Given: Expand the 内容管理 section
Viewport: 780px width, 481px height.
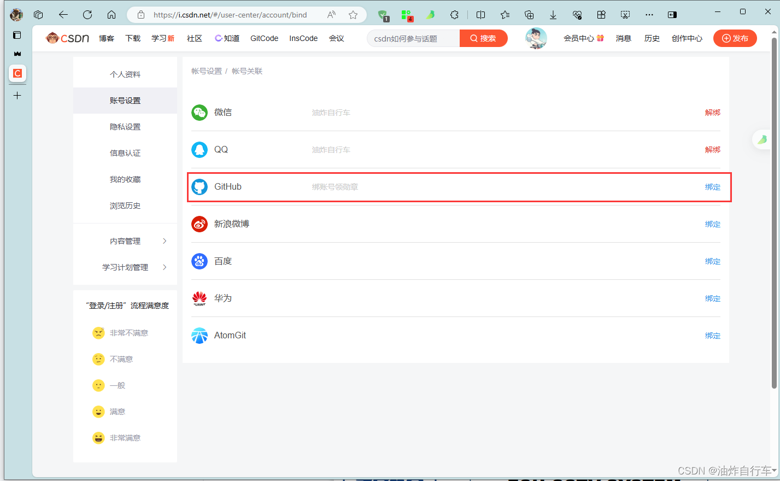Looking at the screenshot, I should pyautogui.click(x=125, y=241).
